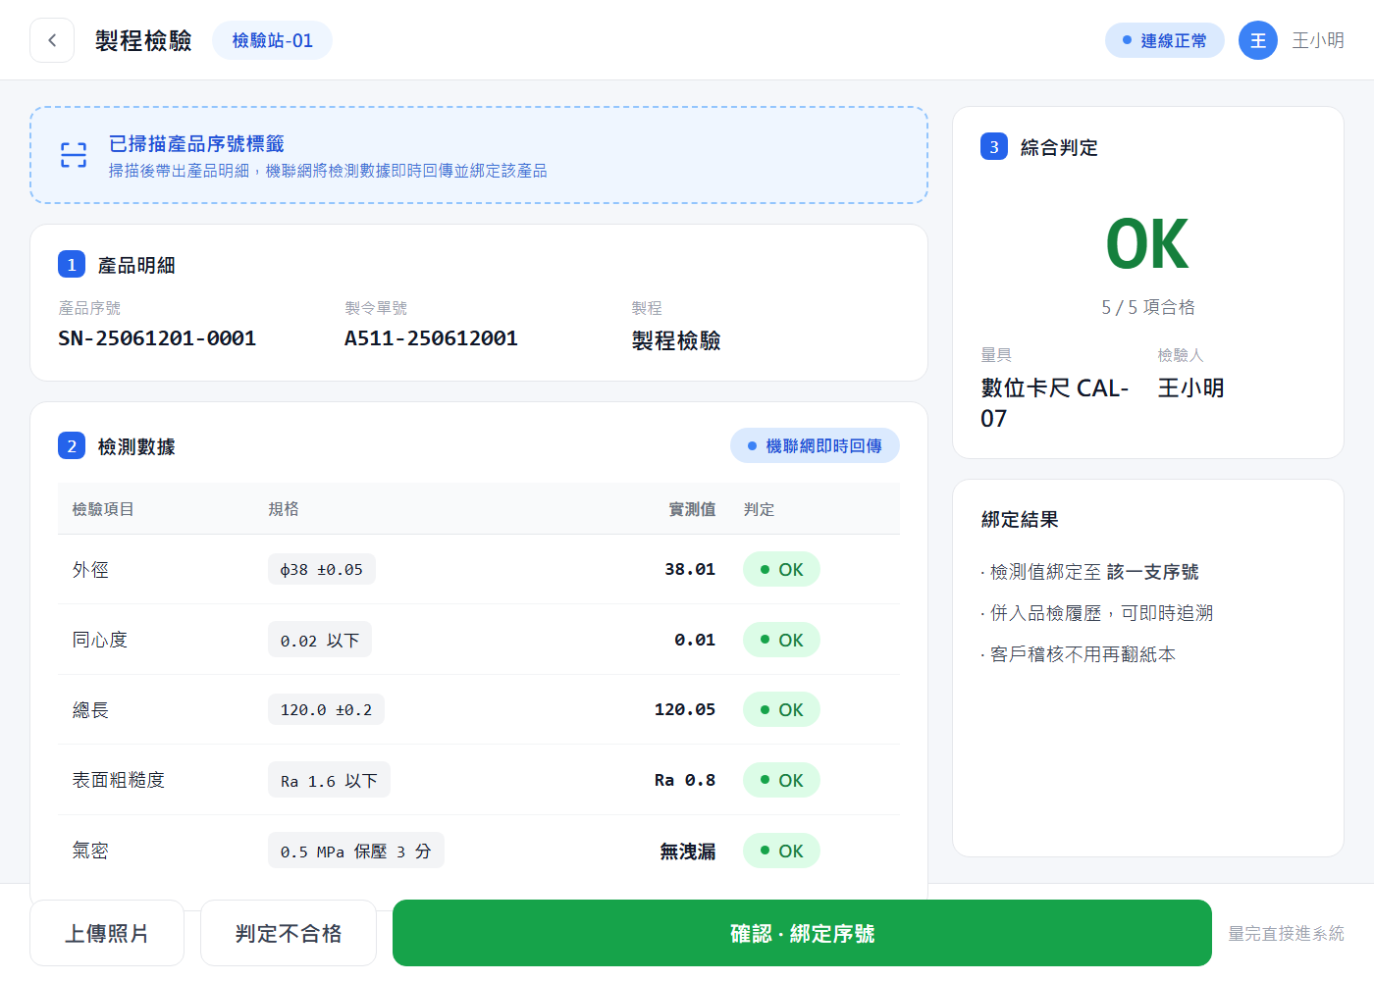Click the 檢驗項目 column header
This screenshot has width=1374, height=981.
(x=103, y=509)
